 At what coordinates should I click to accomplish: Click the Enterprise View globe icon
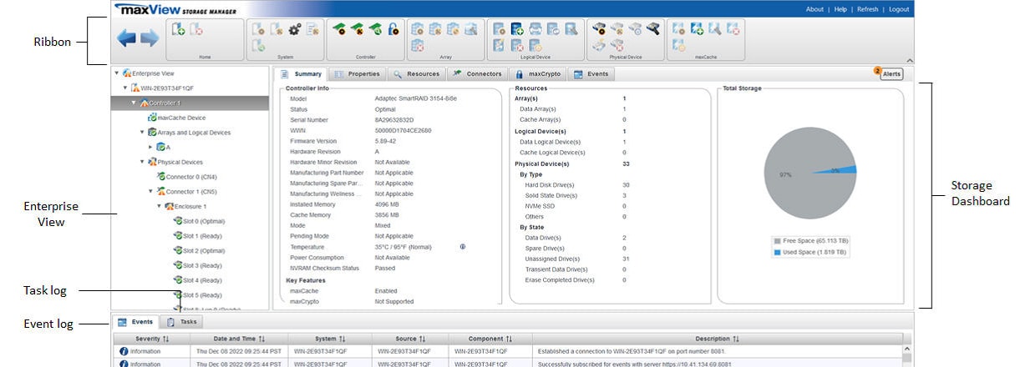coord(127,73)
